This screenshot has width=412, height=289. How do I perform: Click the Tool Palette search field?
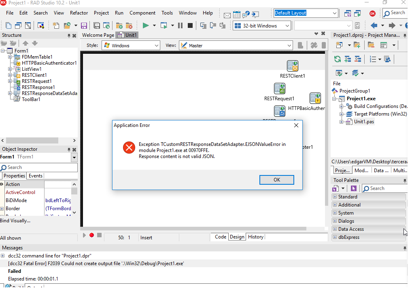click(x=385, y=188)
